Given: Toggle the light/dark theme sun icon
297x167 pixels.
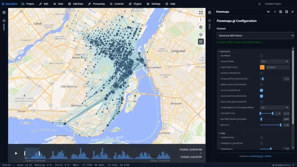Looking at the screenshot, I should [x=259, y=4].
